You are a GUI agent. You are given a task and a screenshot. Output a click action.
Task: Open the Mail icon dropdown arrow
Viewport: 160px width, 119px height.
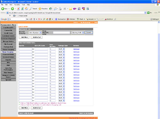tap(57, 9)
